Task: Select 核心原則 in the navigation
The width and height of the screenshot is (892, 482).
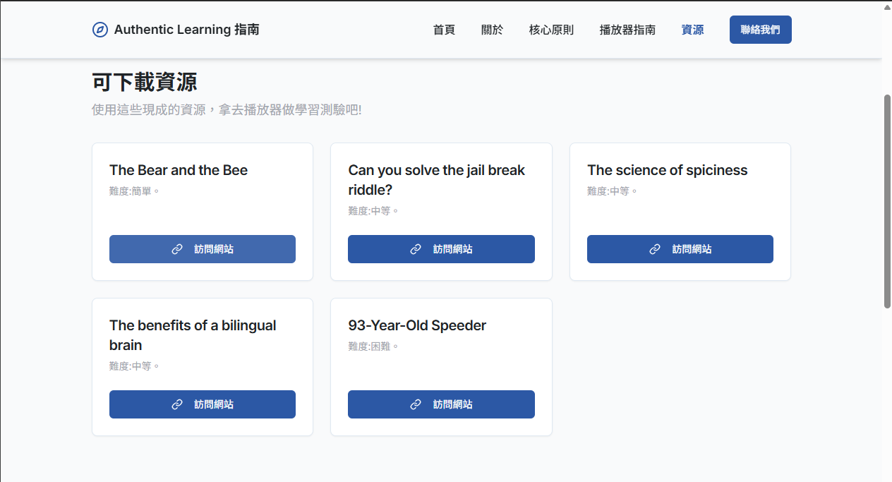Action: pyautogui.click(x=551, y=30)
